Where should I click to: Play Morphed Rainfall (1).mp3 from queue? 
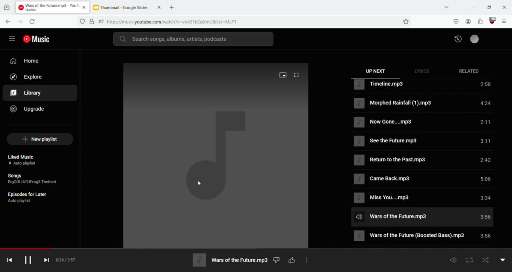point(422,104)
